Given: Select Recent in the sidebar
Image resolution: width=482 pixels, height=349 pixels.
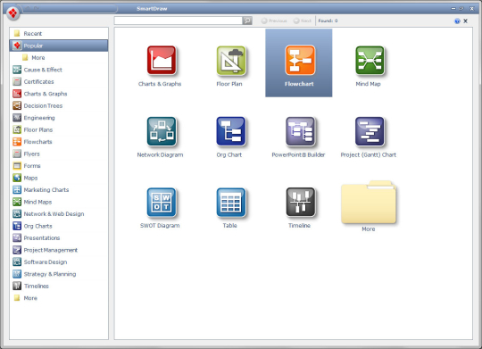Looking at the screenshot, I should point(59,34).
